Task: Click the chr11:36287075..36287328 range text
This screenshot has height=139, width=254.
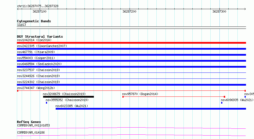Action: coord(38,6)
